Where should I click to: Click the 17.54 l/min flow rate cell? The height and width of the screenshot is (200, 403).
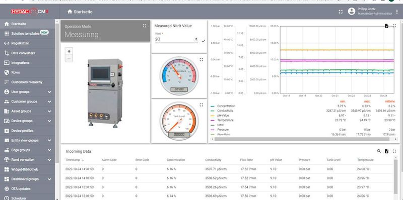point(248,187)
